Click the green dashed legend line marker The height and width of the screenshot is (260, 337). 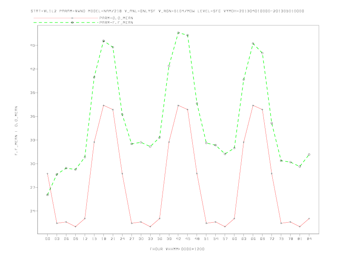72,23
